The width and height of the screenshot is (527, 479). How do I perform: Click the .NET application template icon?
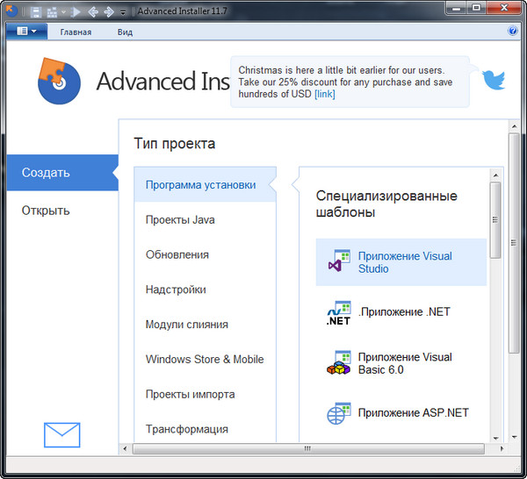click(x=339, y=313)
